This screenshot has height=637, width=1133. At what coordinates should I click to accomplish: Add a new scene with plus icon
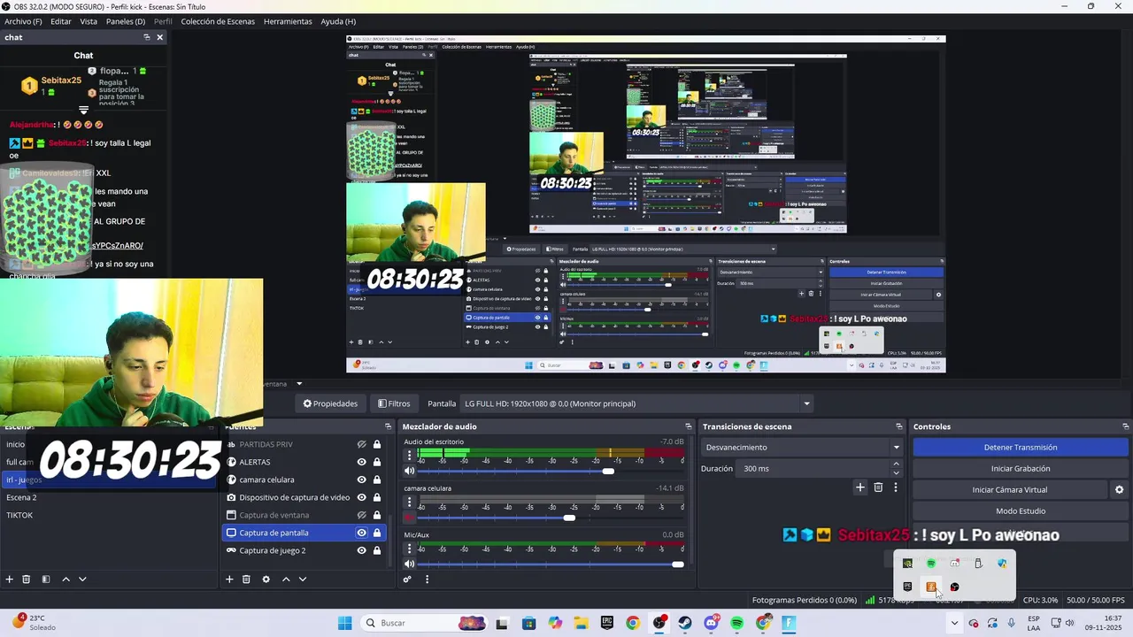10,579
